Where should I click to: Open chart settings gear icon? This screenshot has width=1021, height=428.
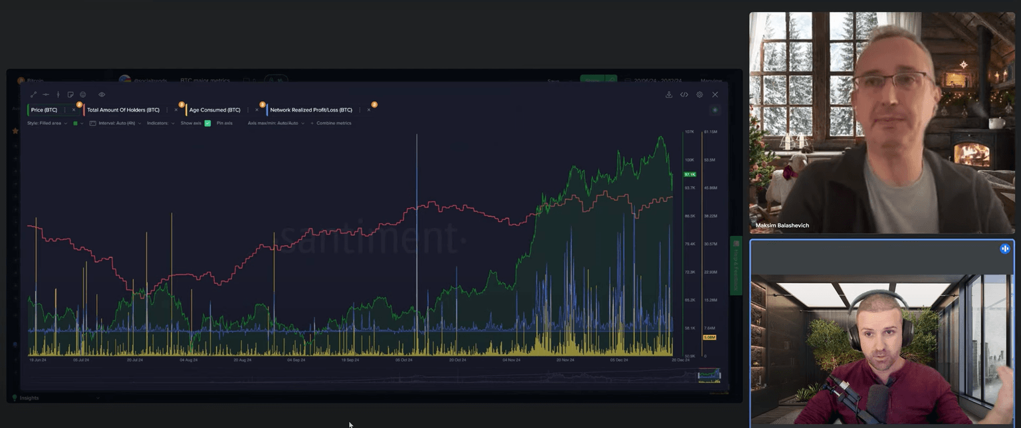pos(699,95)
